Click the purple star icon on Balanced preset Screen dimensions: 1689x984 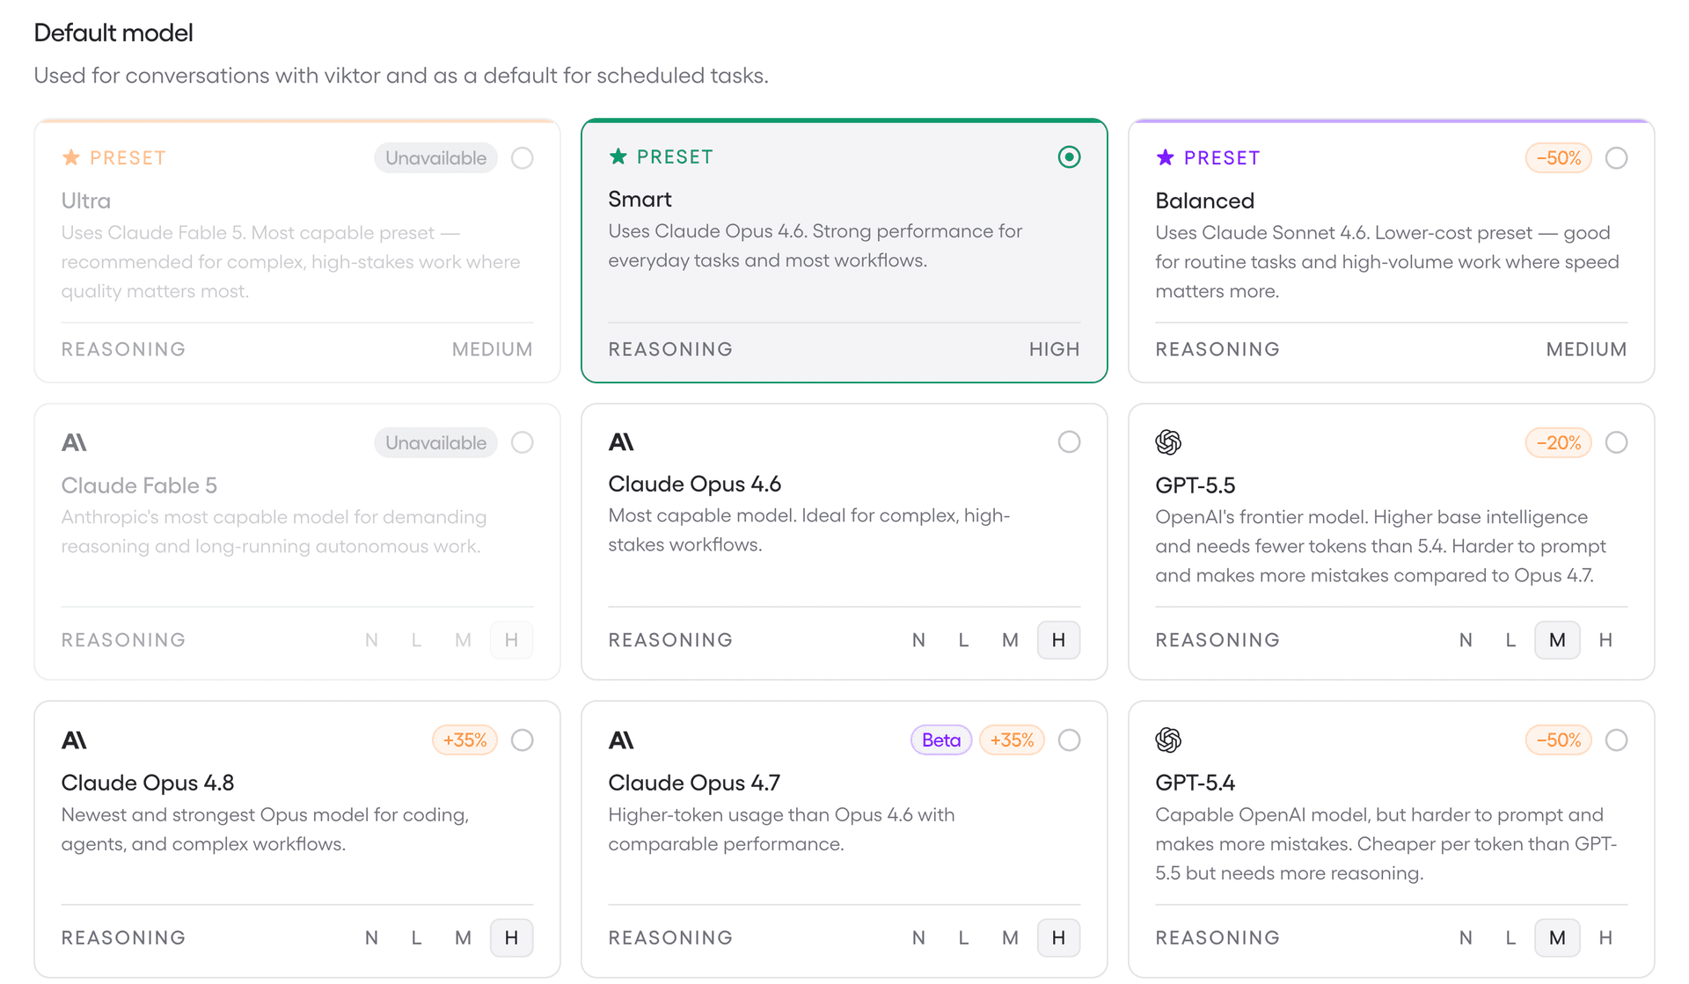coord(1166,157)
